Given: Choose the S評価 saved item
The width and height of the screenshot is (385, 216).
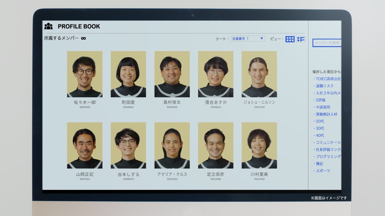Looking at the screenshot, I should (x=320, y=100).
